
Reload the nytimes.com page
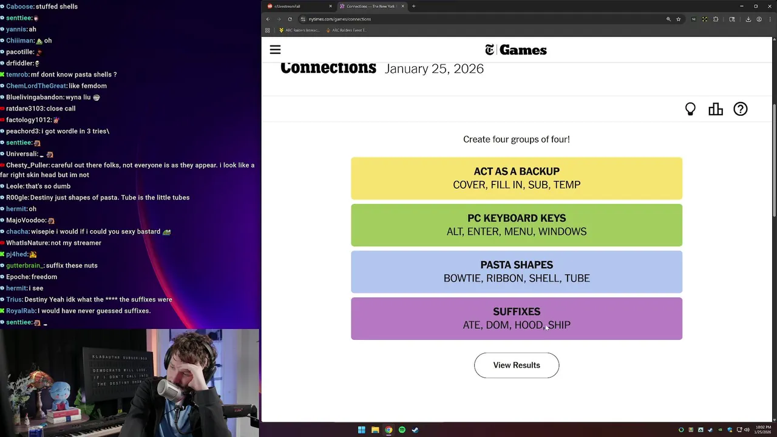tap(290, 19)
